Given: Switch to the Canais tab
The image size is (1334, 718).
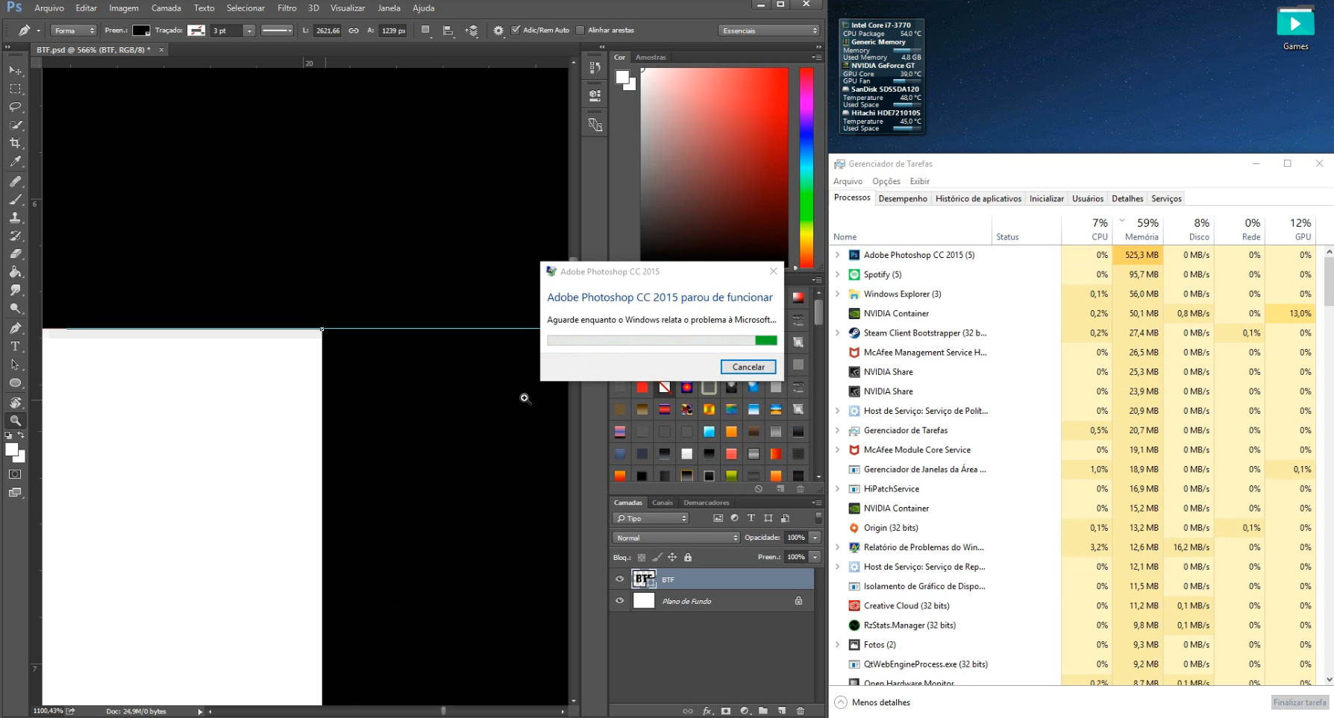Looking at the screenshot, I should [663, 503].
